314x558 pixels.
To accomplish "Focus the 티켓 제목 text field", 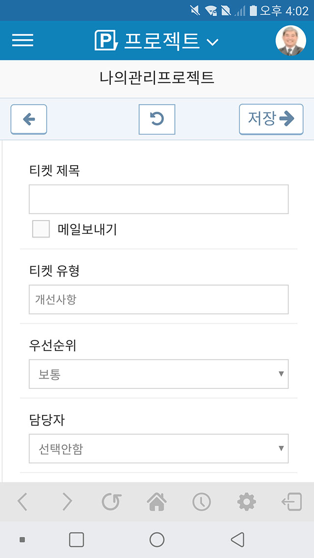I will pyautogui.click(x=159, y=199).
